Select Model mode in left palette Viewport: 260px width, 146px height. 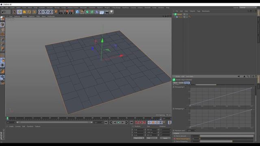[x=2, y=24]
